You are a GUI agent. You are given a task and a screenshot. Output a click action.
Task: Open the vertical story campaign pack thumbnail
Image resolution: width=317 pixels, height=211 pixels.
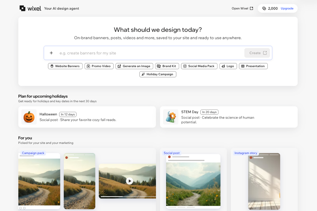(x=80, y=181)
